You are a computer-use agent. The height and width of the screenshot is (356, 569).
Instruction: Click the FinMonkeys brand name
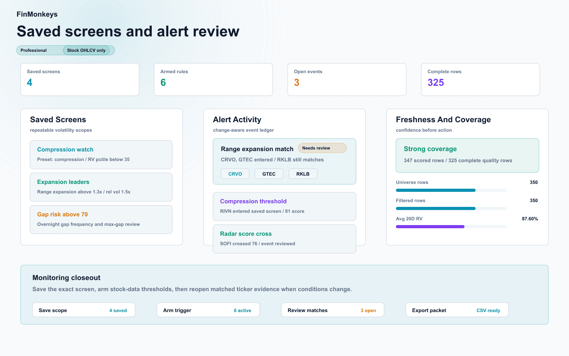pyautogui.click(x=37, y=14)
